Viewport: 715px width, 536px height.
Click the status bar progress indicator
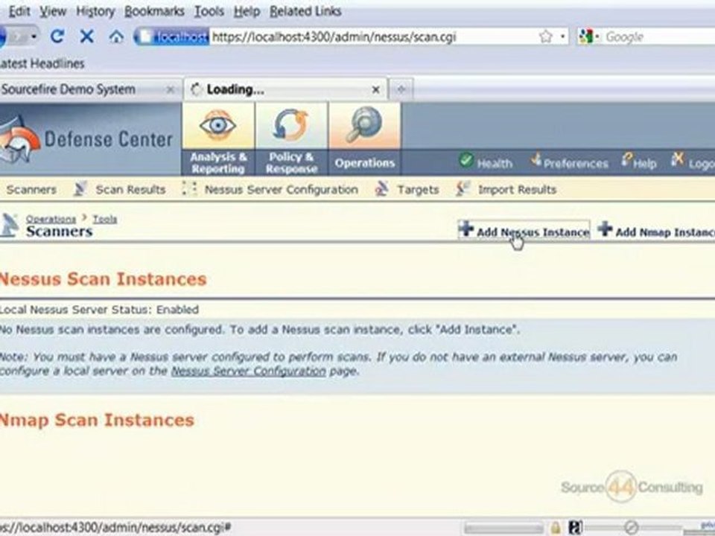pos(503,529)
